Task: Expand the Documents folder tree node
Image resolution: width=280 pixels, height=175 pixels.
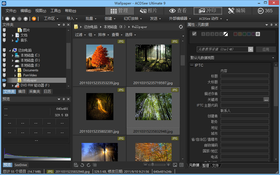Action: 15,70
